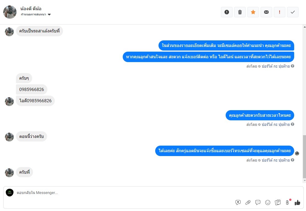The width and height of the screenshot is (306, 211).
Task: Send a thumbs-up like
Action: coord(297,202)
